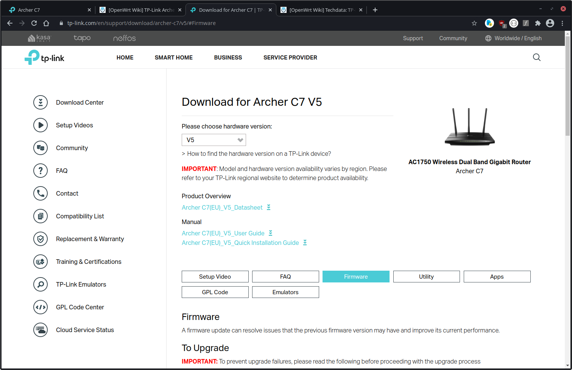Screen dimensions: 572x370
Task: Click the Download Center sidebar icon
Action: coord(41,102)
